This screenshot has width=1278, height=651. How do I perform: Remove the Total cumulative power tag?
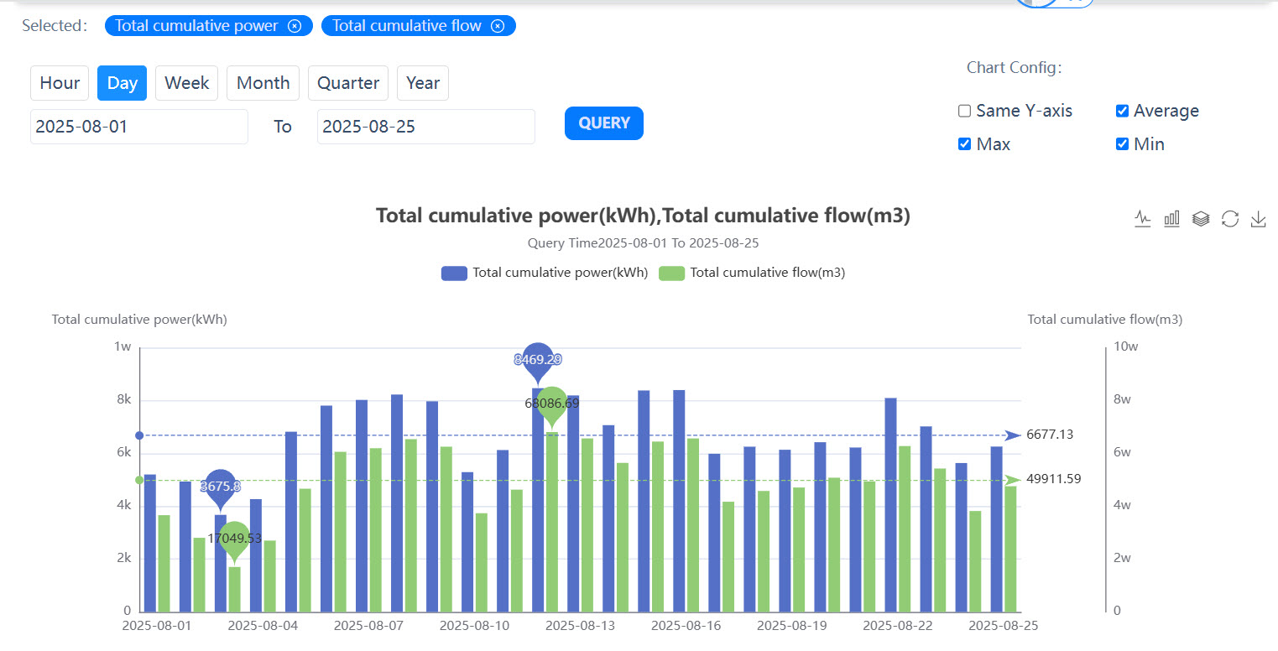coord(295,26)
